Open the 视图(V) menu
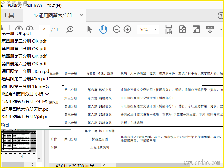The image size is (224, 168). pyautogui.click(x=15, y=6)
